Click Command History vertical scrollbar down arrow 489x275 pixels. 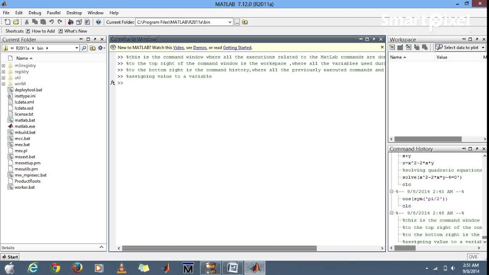485,242
